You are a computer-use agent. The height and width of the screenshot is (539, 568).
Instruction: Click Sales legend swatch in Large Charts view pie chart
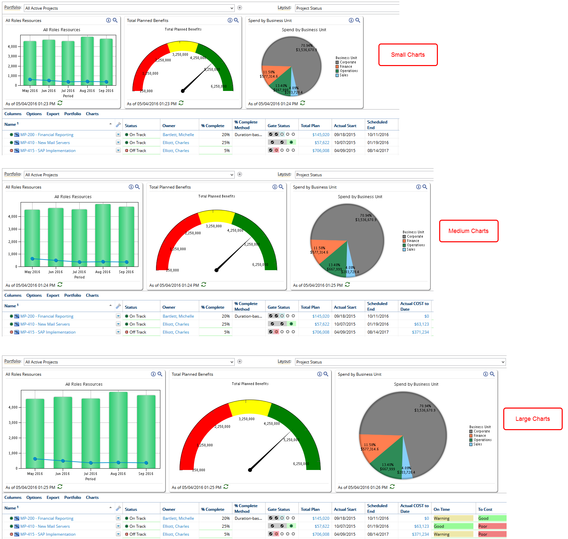(471, 444)
